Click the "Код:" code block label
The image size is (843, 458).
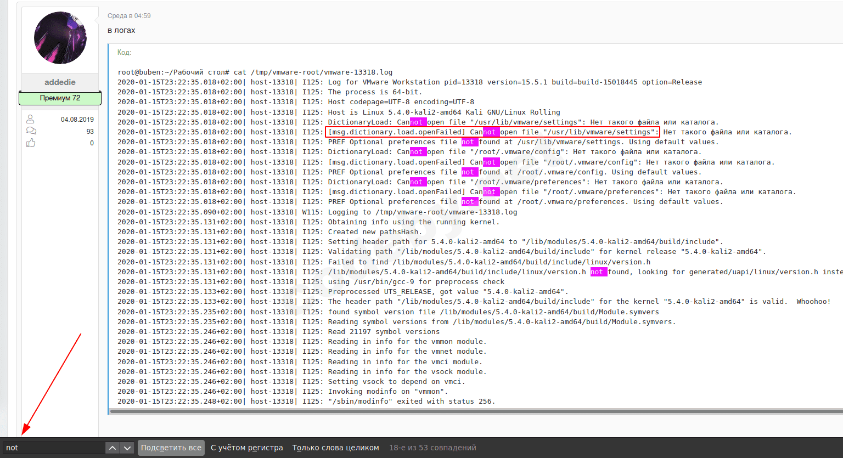(x=124, y=53)
